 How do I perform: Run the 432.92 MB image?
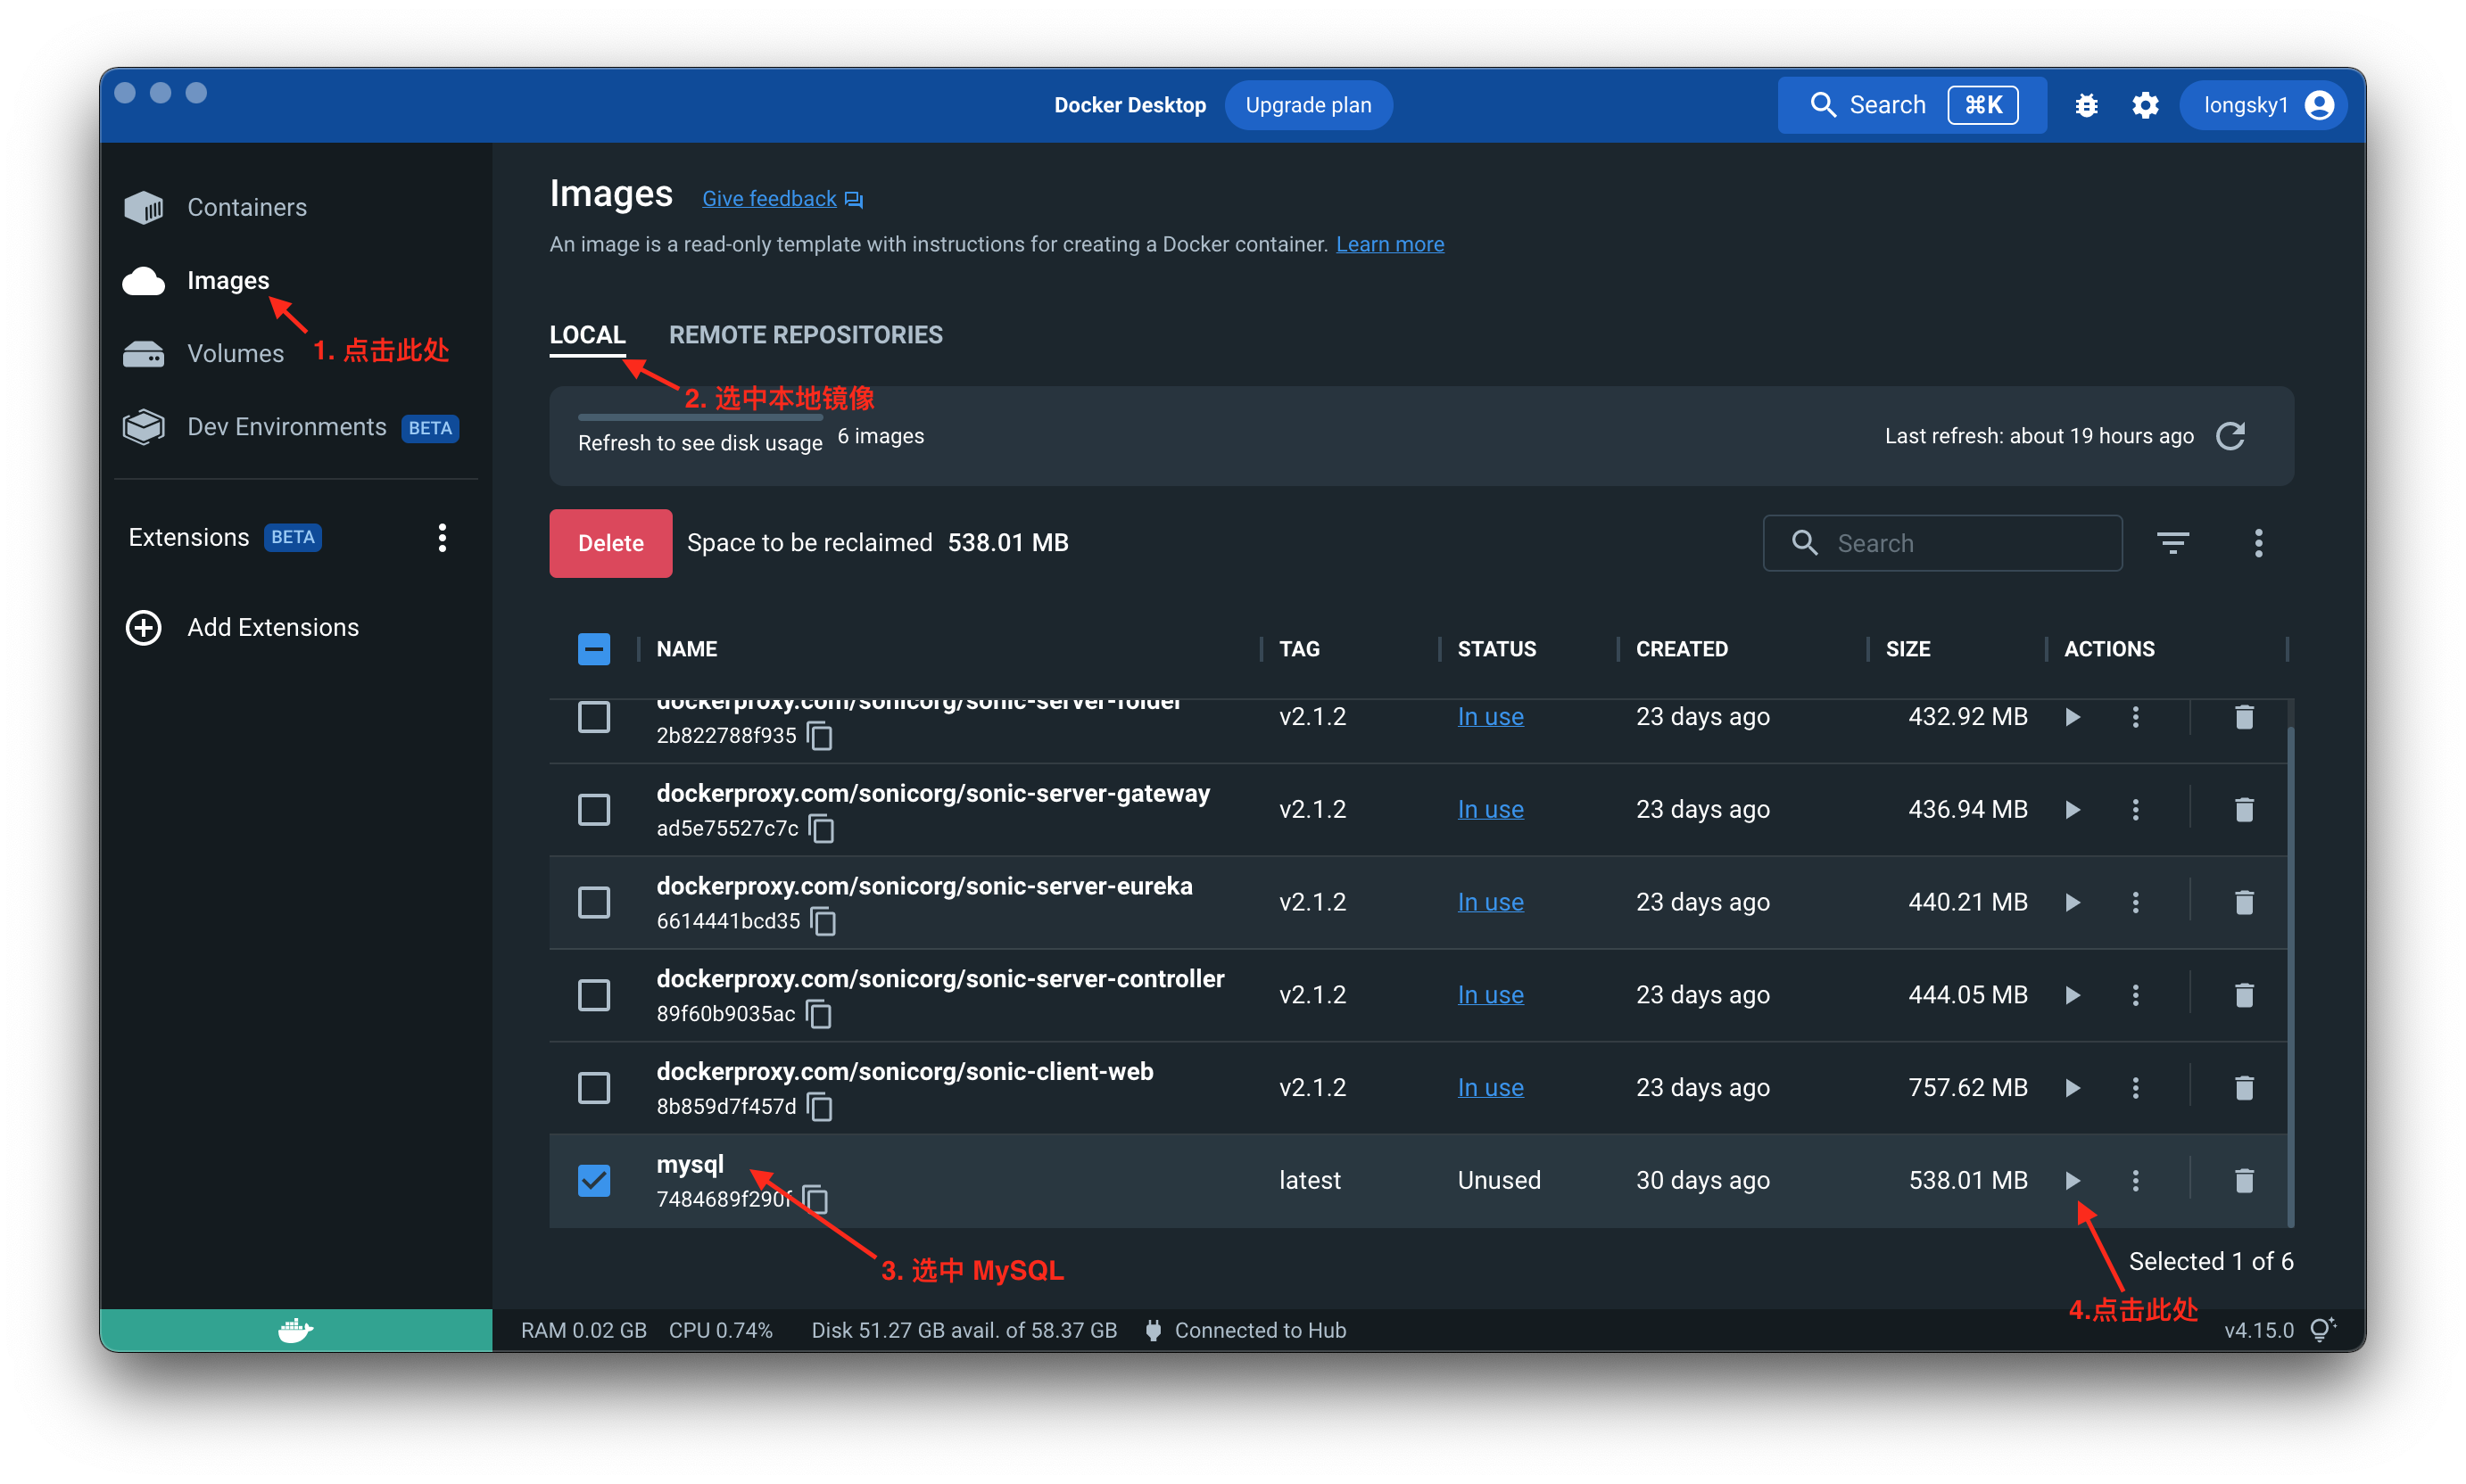(2072, 717)
